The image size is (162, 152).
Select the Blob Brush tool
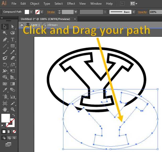point(5,58)
